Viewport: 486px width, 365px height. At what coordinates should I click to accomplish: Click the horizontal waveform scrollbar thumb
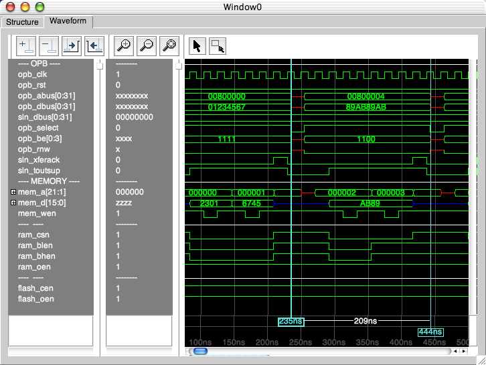pos(200,351)
